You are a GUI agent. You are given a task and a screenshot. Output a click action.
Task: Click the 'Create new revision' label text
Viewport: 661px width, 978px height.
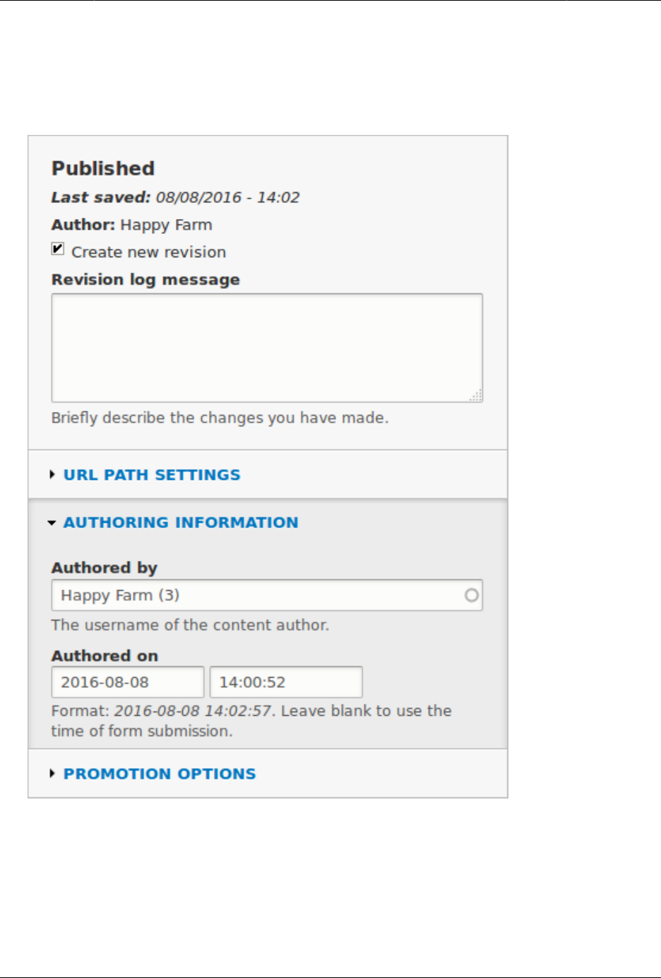pos(148,252)
